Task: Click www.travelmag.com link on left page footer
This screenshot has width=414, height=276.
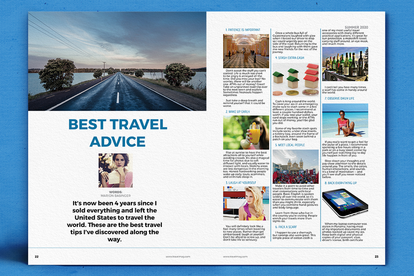Action: 178,256
